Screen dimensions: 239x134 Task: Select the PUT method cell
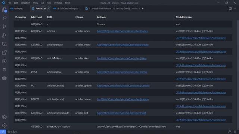33,86
